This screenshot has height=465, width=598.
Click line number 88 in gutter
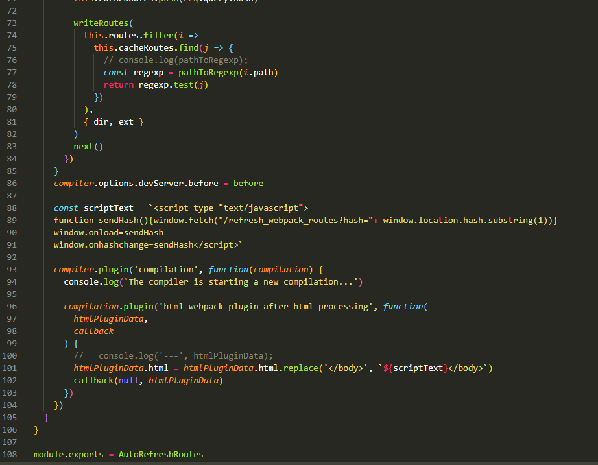point(12,208)
